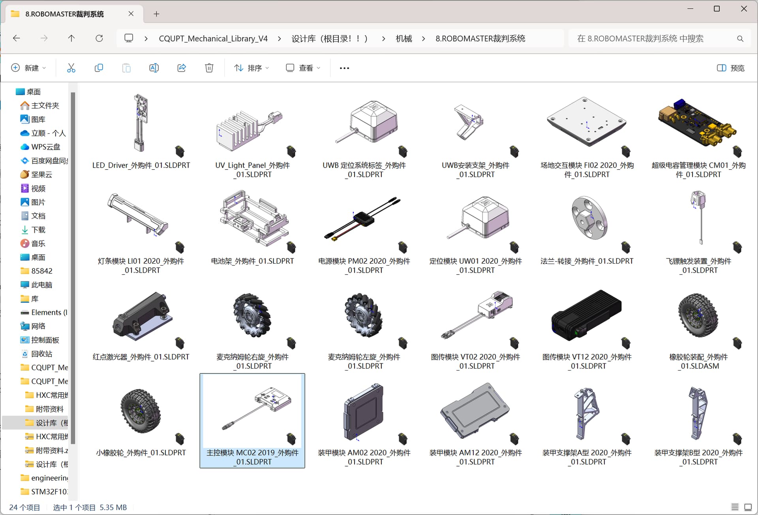Go back with the left arrow

pos(17,38)
